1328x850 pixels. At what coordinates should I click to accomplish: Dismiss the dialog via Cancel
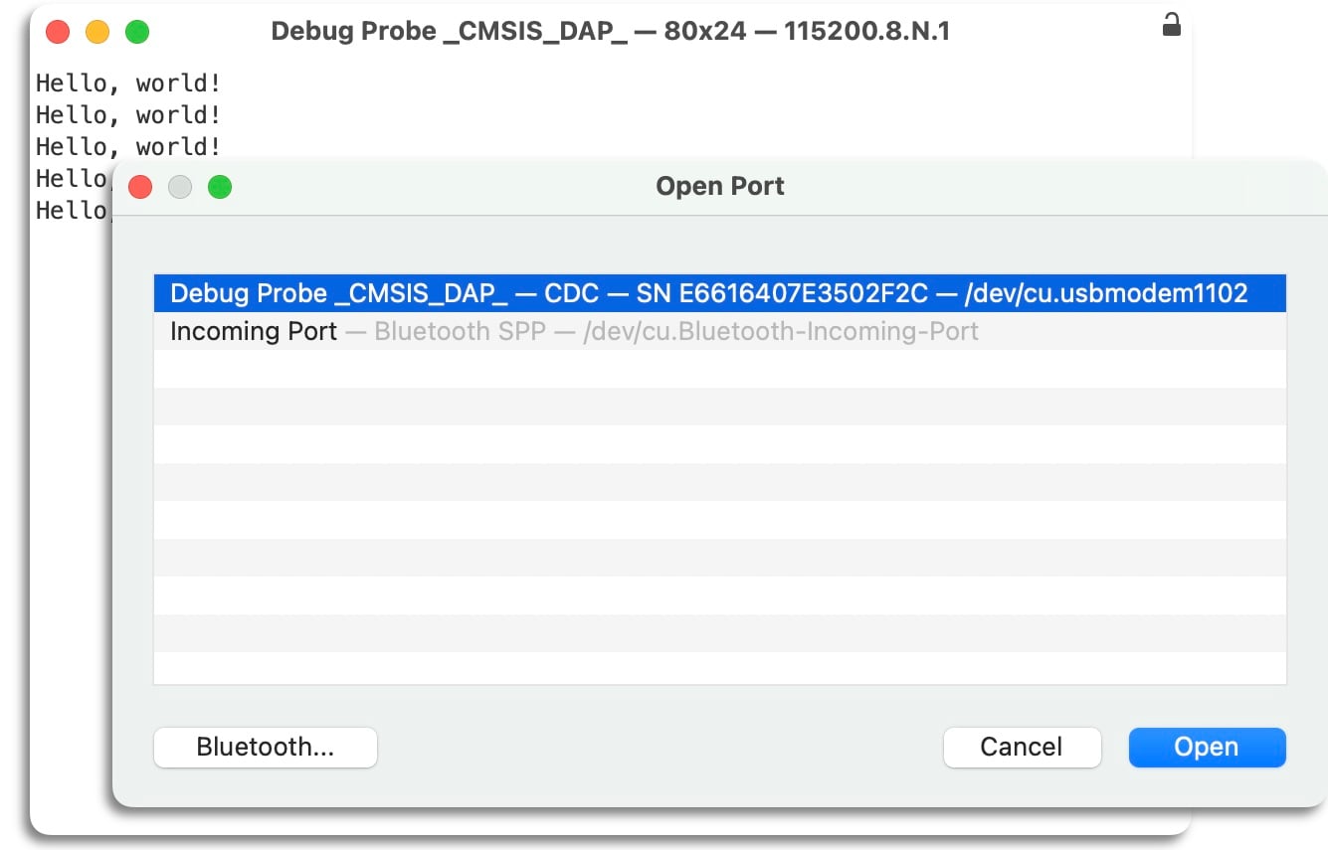[x=1022, y=747]
